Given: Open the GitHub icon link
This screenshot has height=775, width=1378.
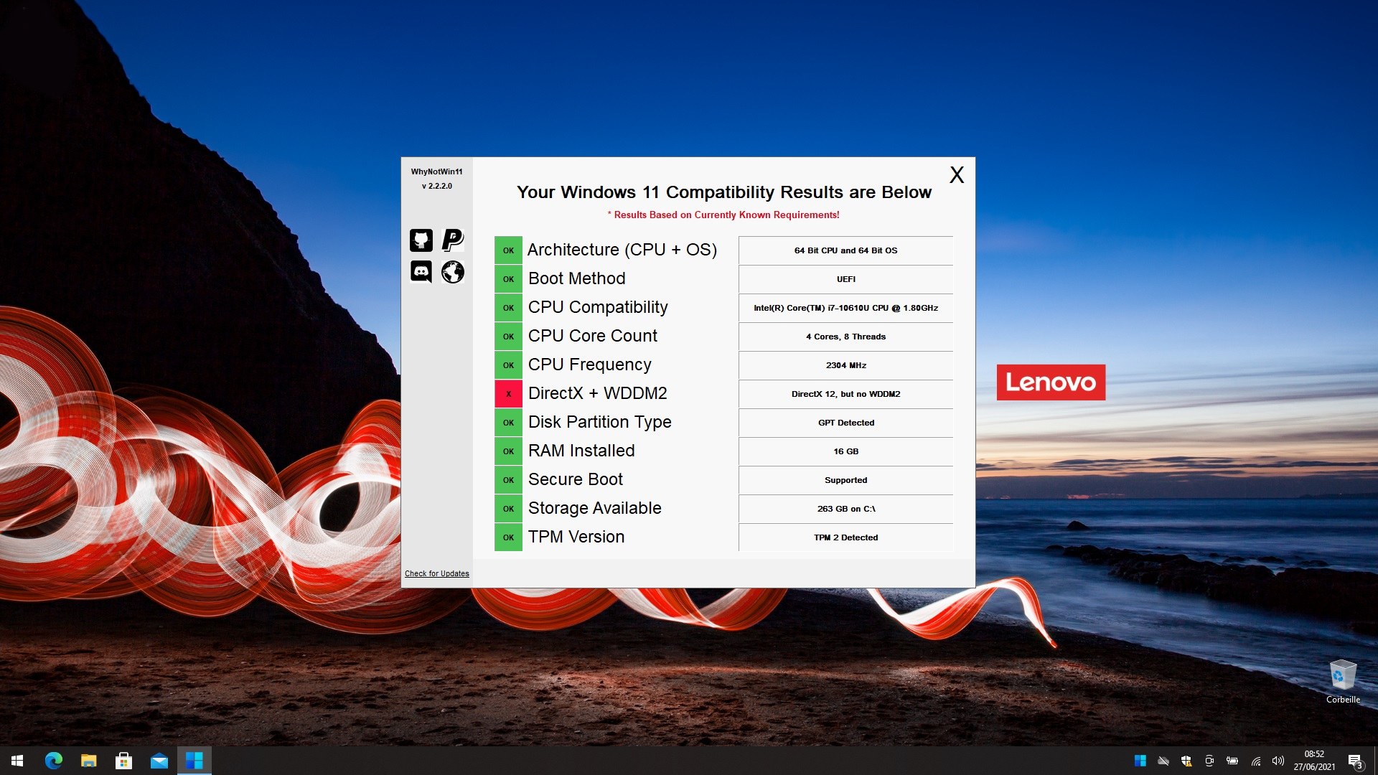Looking at the screenshot, I should [x=421, y=240].
